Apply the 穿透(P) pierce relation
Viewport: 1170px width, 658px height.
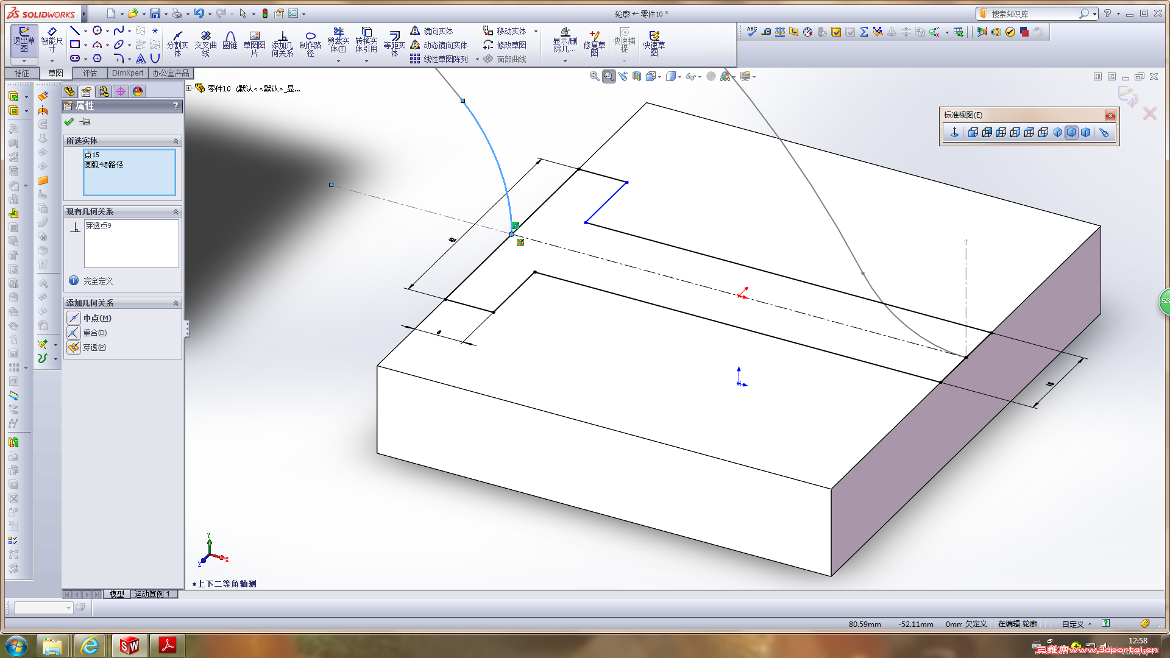pos(74,347)
